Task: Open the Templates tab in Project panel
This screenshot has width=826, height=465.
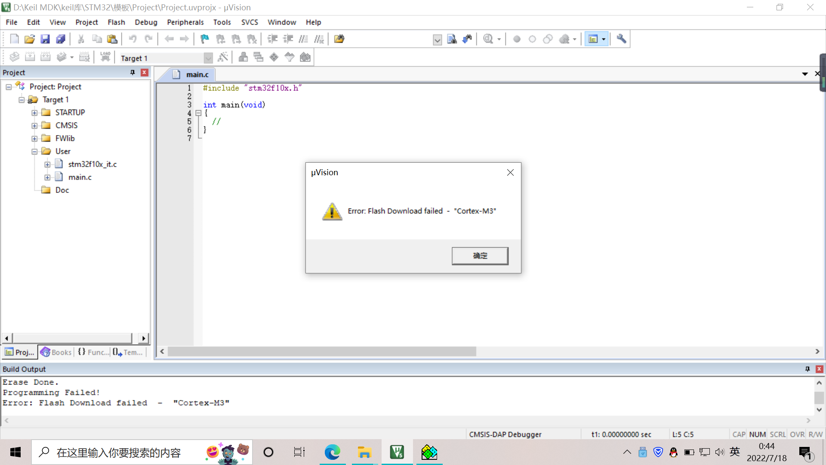Action: click(x=128, y=352)
